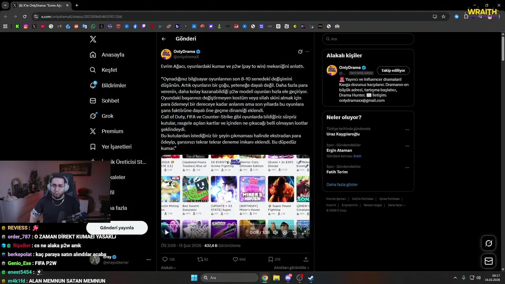This screenshot has width=505, height=284.
Task: Open the video settings gear
Action: (285, 232)
